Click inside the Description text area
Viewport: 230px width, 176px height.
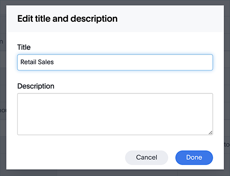tap(115, 114)
